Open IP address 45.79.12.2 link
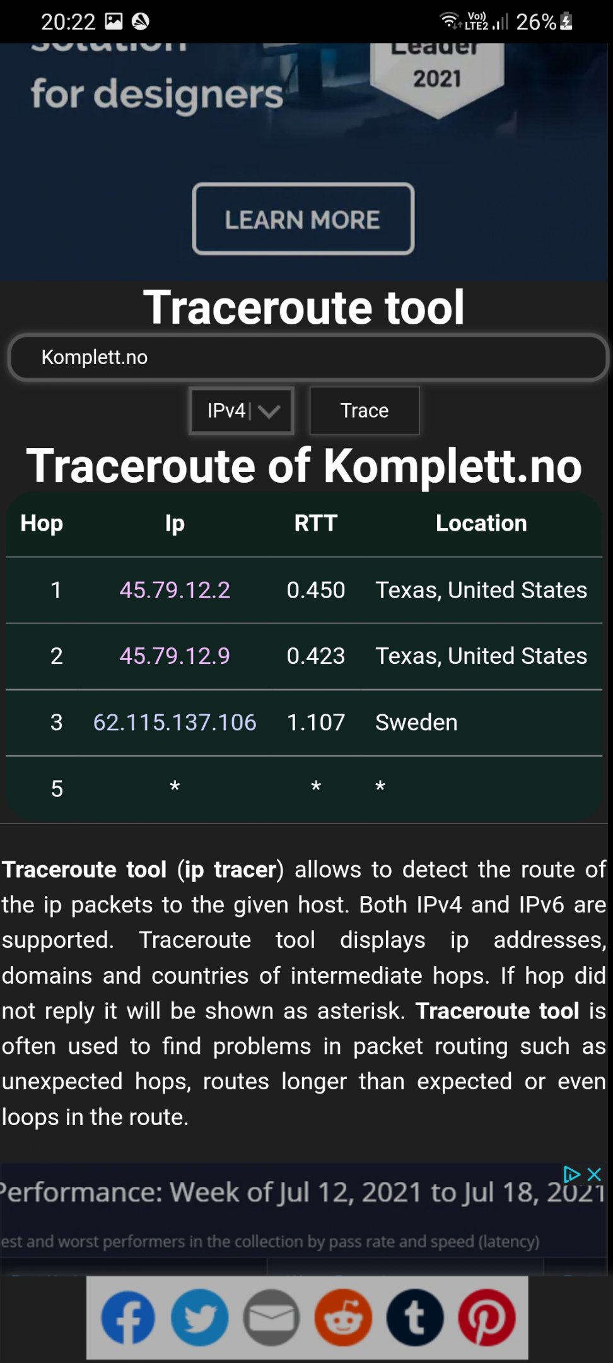Image resolution: width=613 pixels, height=1363 pixels. (175, 590)
